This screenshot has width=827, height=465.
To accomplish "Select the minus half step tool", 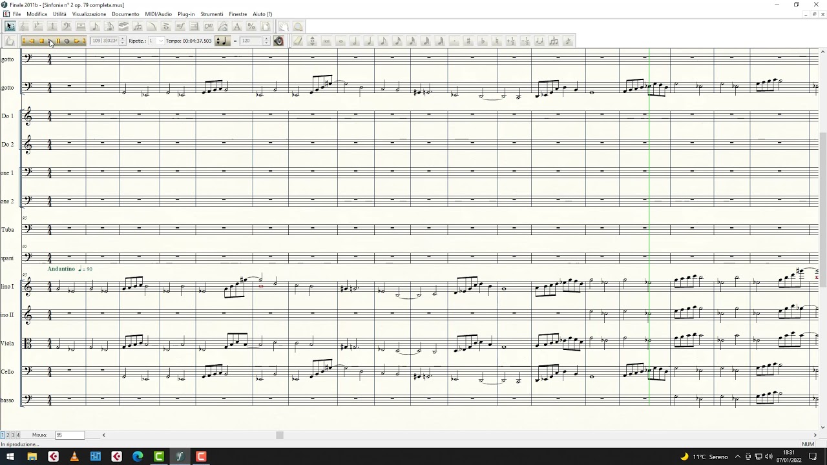I will click(x=526, y=41).
